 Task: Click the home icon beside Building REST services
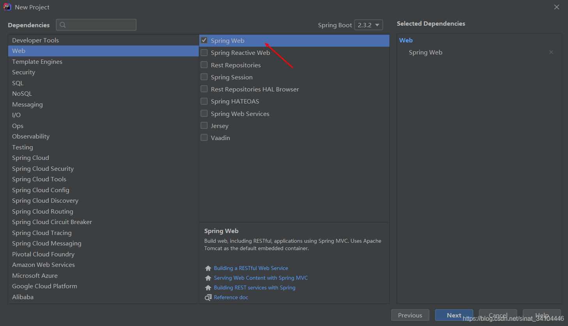208,288
